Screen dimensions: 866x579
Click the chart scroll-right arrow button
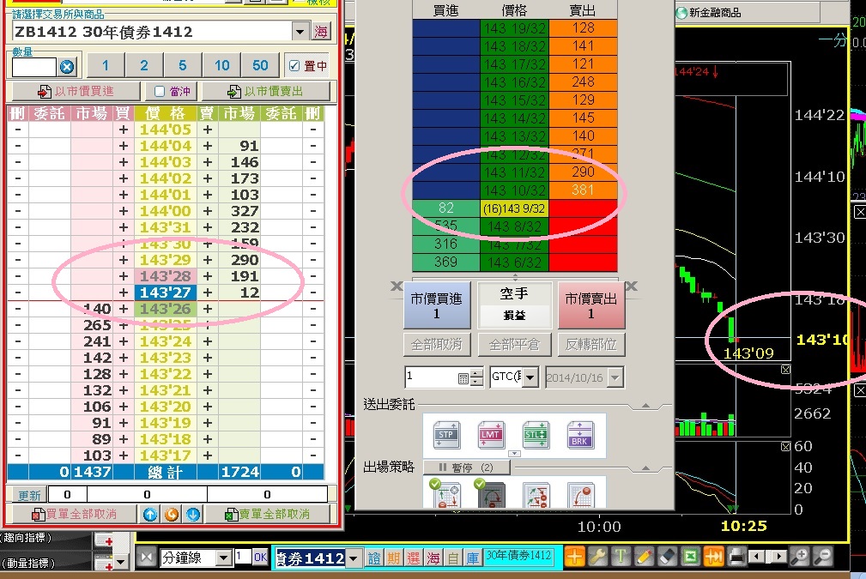coord(778,557)
